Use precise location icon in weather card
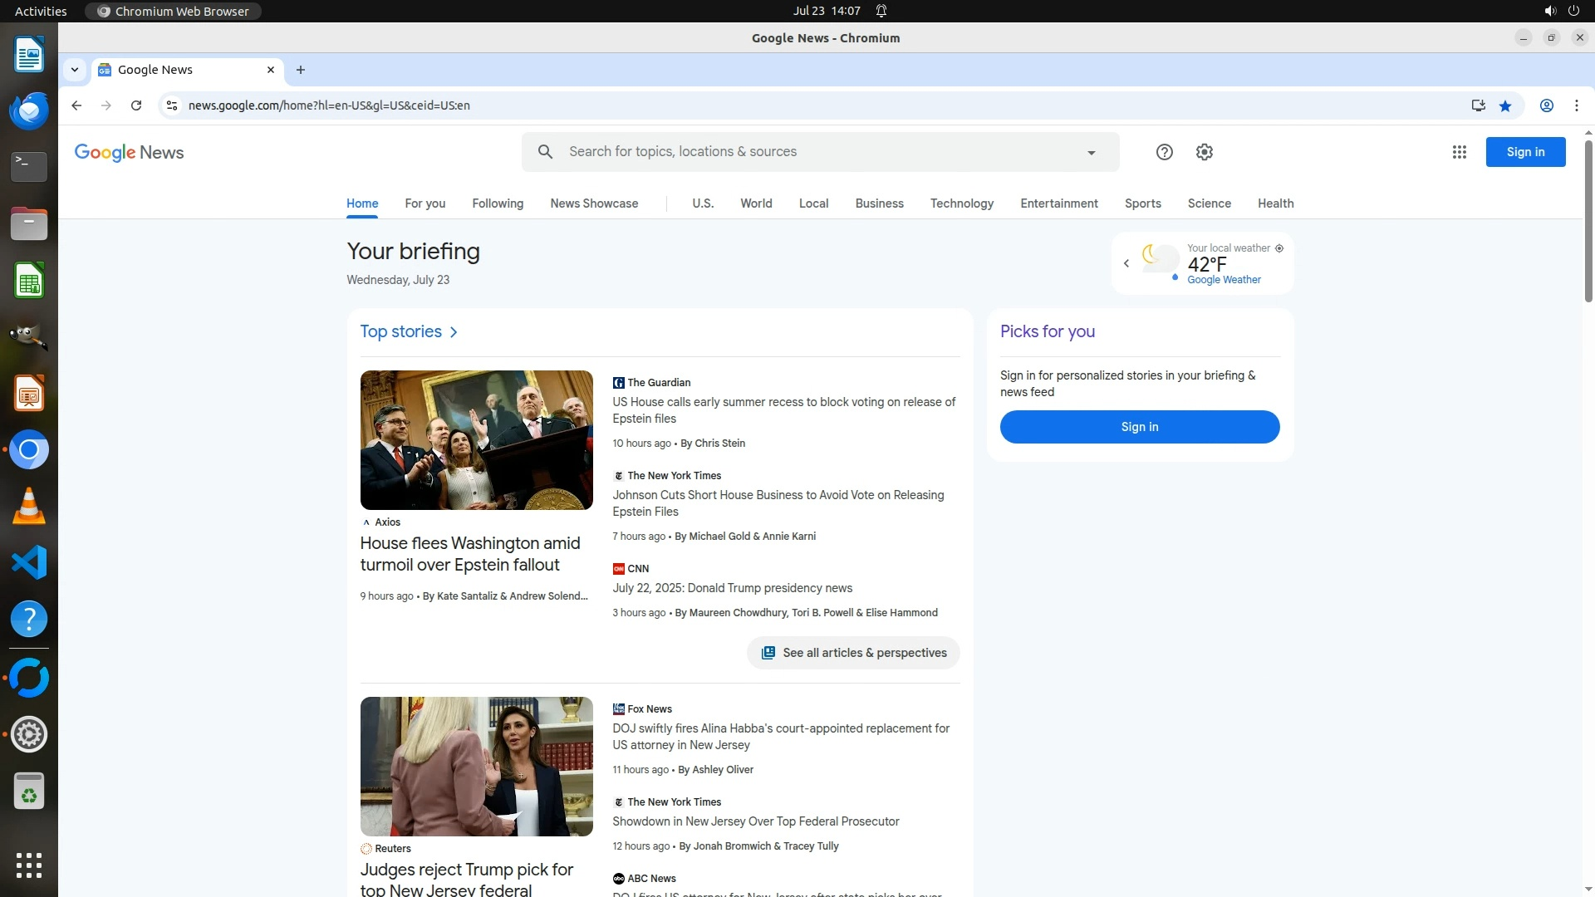The image size is (1595, 897). 1279,248
